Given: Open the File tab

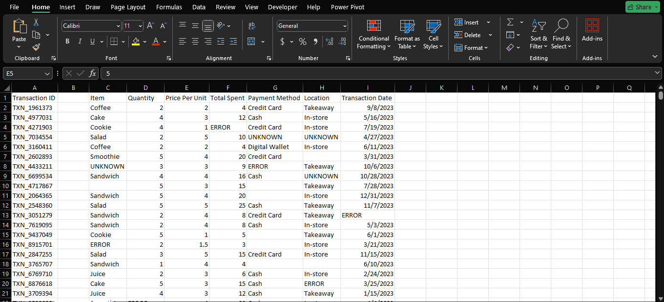Looking at the screenshot, I should tap(14, 7).
